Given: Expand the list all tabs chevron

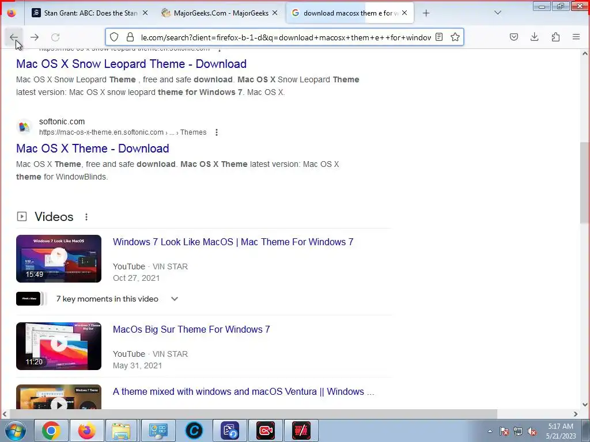Looking at the screenshot, I should point(497,13).
